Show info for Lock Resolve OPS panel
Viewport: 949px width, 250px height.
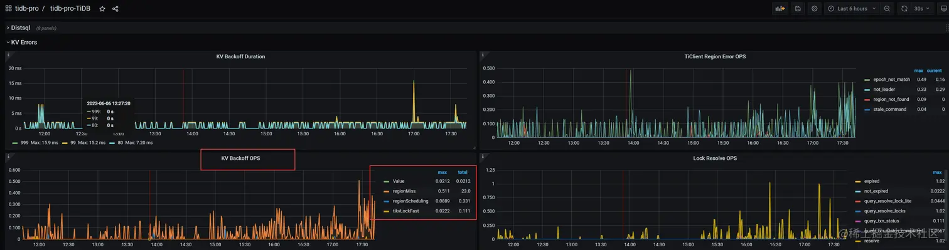482,157
